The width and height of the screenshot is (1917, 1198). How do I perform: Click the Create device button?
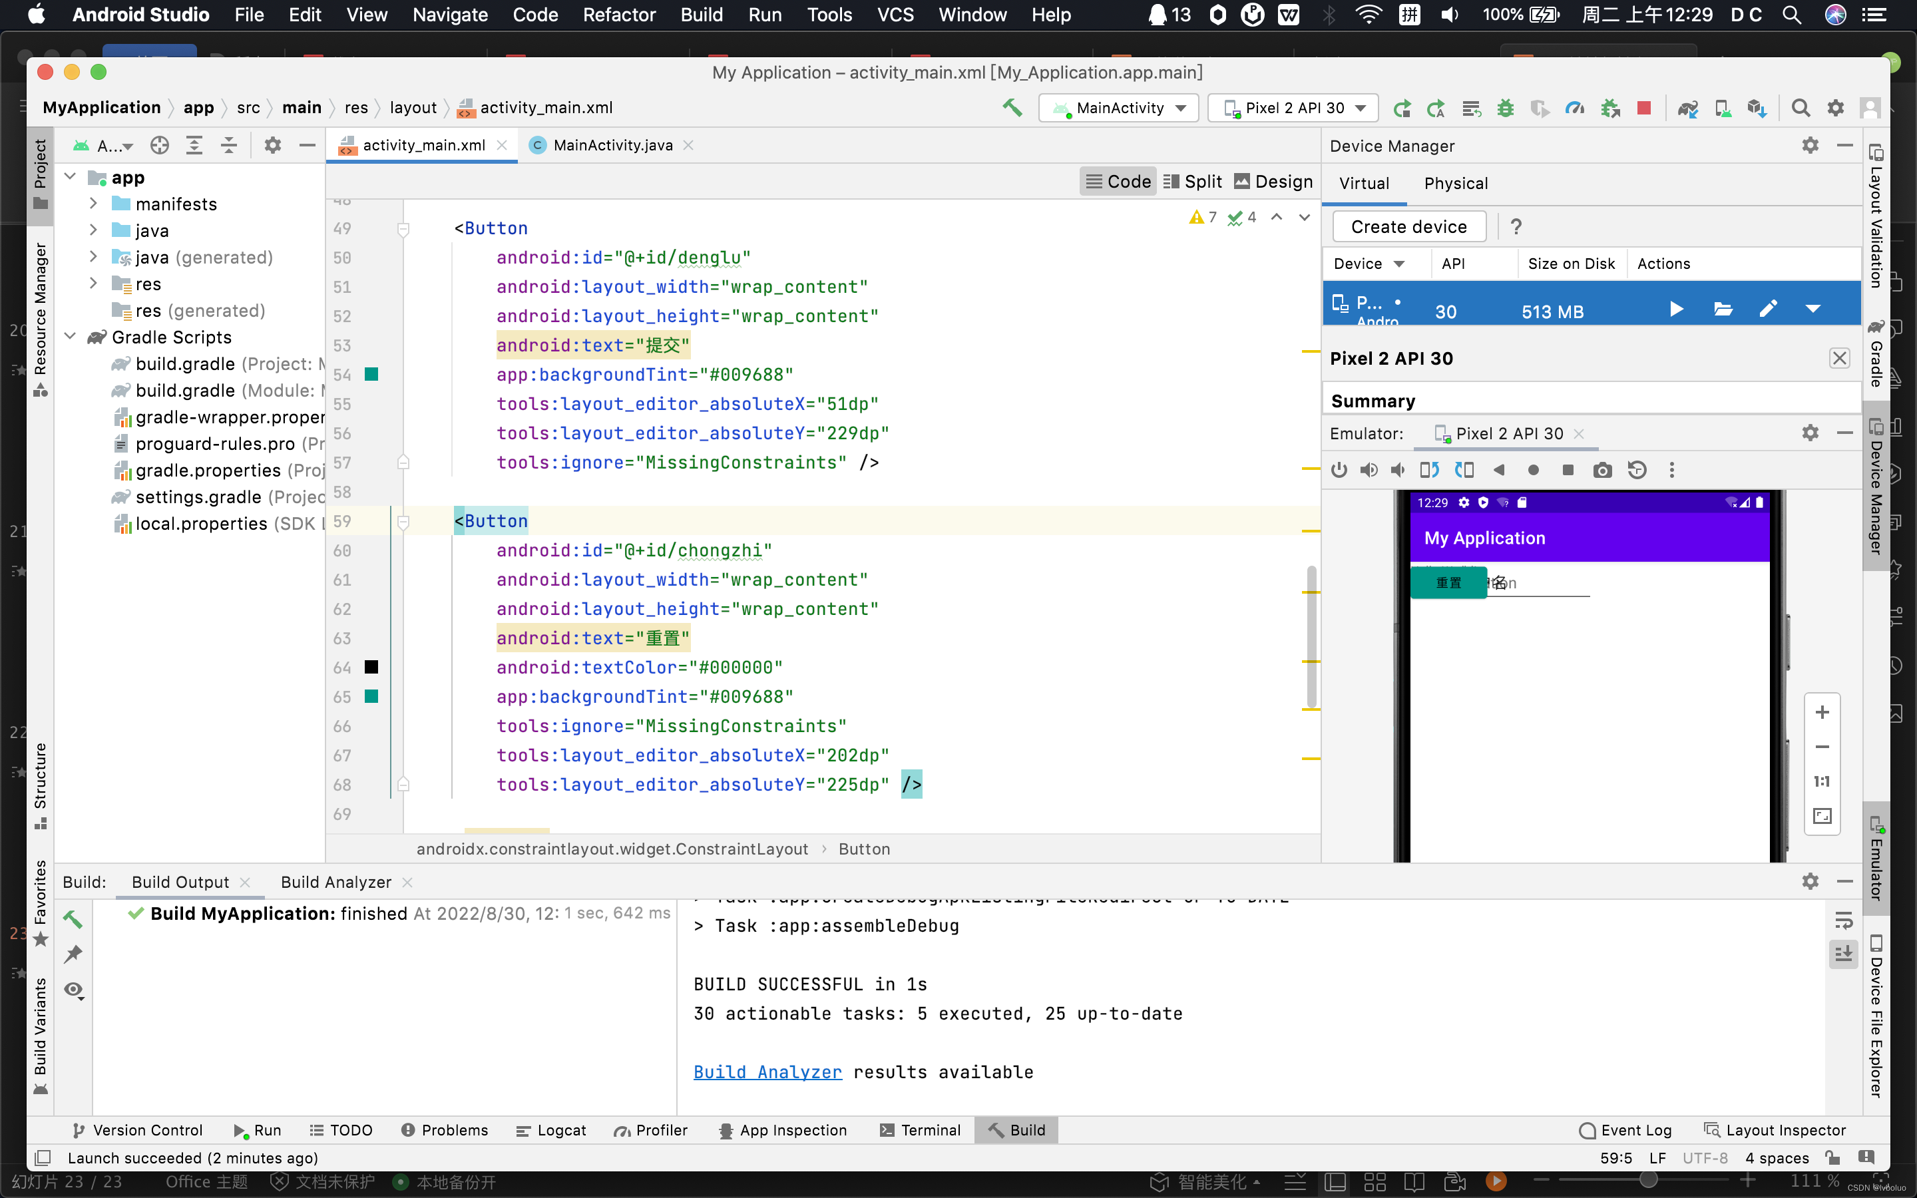[x=1408, y=226]
